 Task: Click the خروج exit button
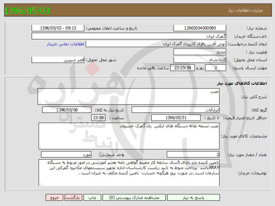pos(54,198)
